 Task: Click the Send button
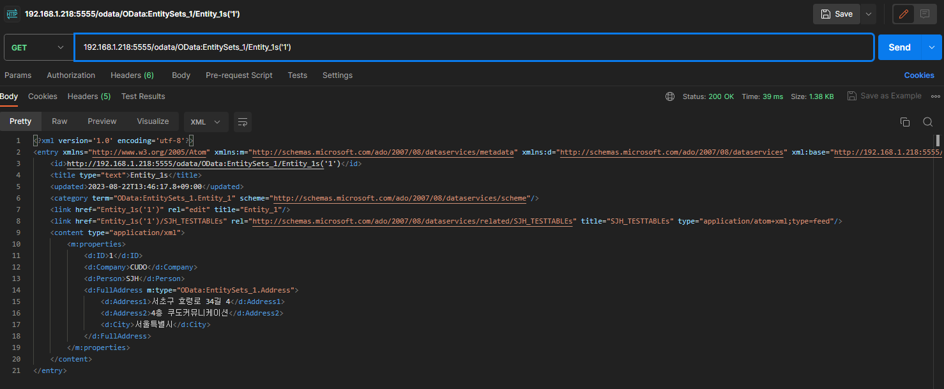coord(899,47)
